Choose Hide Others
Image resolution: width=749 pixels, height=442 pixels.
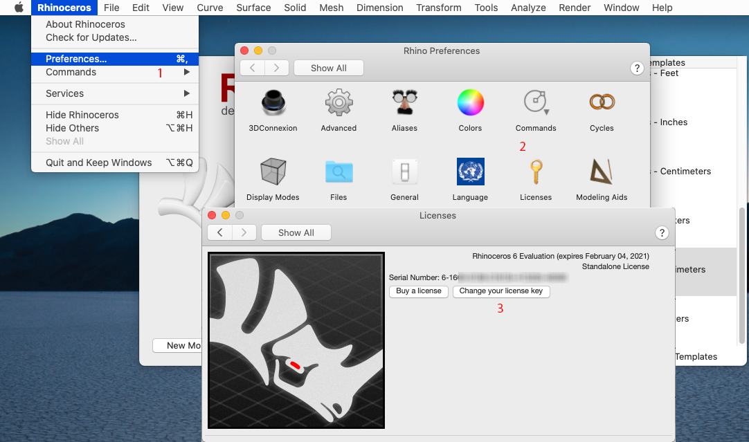coord(115,129)
